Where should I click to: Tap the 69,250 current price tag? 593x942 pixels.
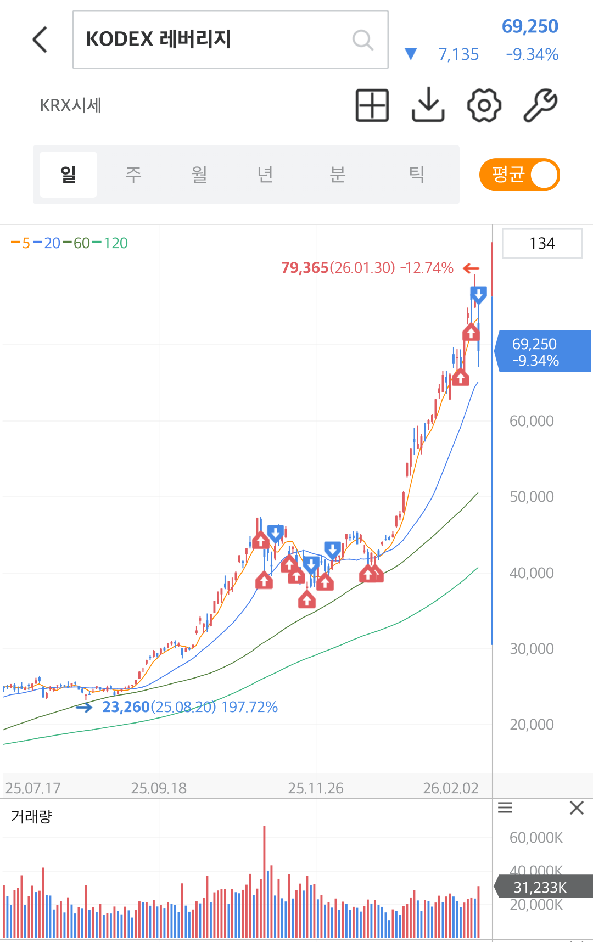click(x=543, y=352)
